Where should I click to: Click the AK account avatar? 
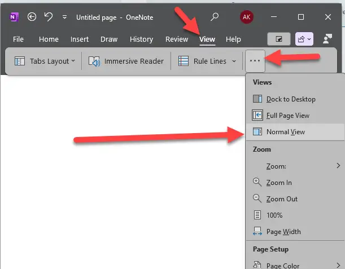tap(246, 17)
